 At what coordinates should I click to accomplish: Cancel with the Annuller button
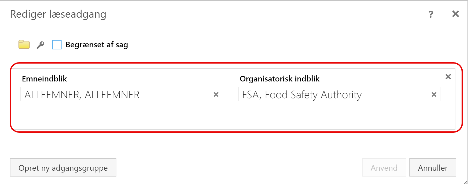(433, 167)
